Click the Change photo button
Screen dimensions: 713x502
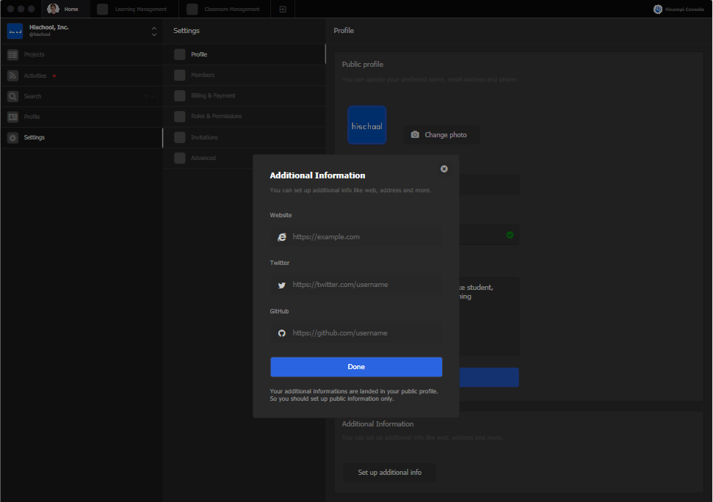[x=440, y=135]
